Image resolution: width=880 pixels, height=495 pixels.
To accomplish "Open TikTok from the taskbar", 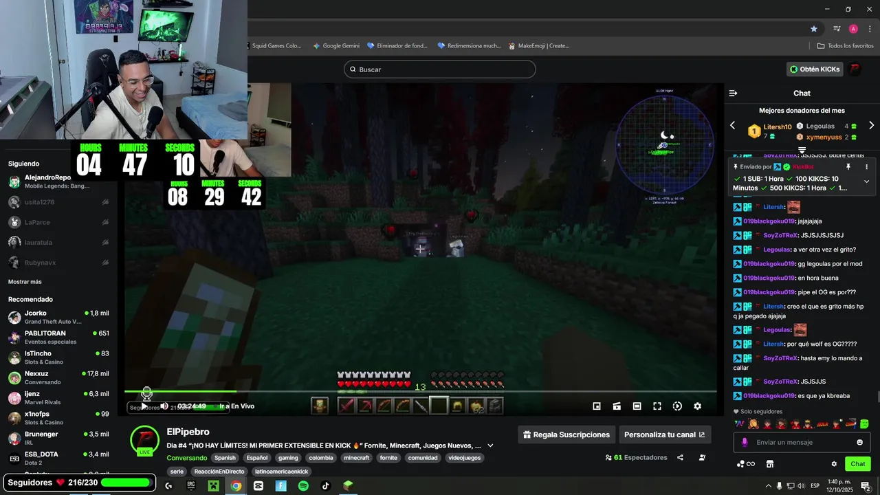I will pyautogui.click(x=326, y=486).
